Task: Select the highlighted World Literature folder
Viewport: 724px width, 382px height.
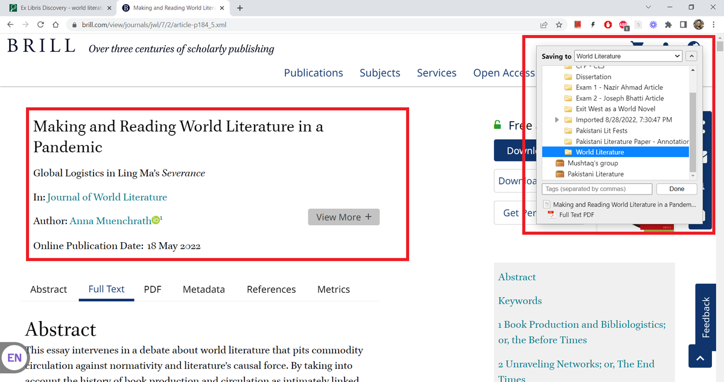Action: (x=615, y=152)
